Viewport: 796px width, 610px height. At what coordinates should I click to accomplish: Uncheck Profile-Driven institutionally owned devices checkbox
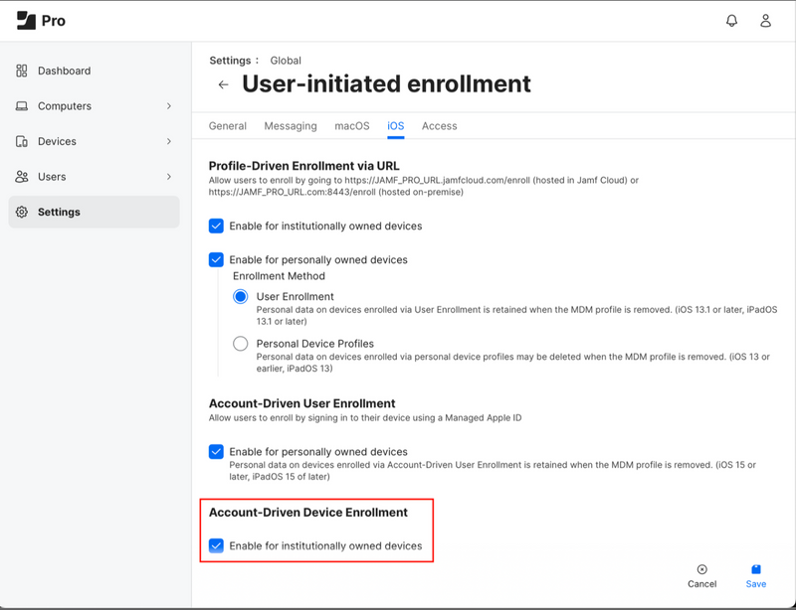pyautogui.click(x=216, y=226)
